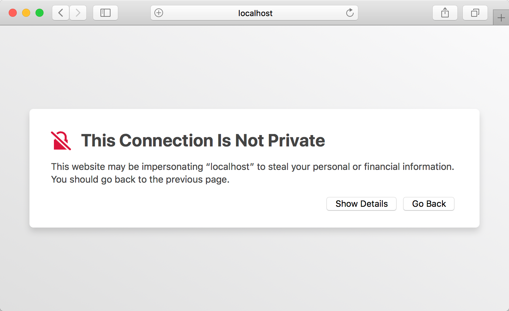
Task: Click the "may be impersonating" warning sentence
Action: (x=252, y=167)
